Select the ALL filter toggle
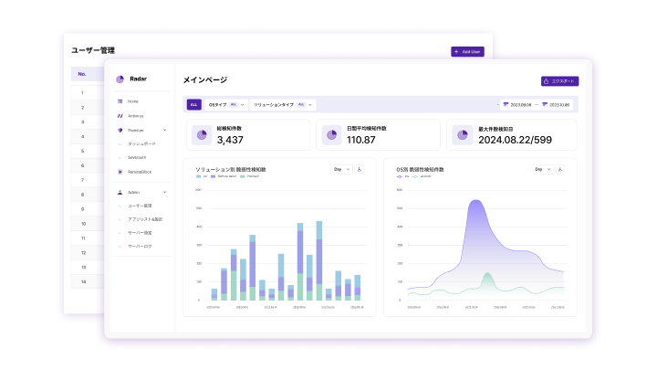 coord(193,104)
